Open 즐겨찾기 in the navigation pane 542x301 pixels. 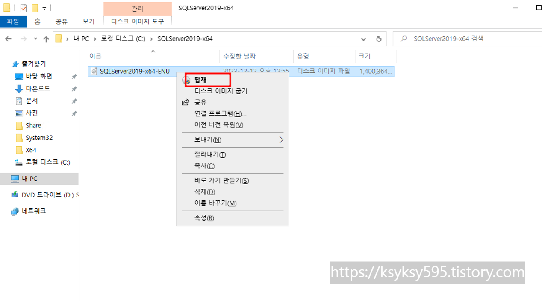(33, 64)
